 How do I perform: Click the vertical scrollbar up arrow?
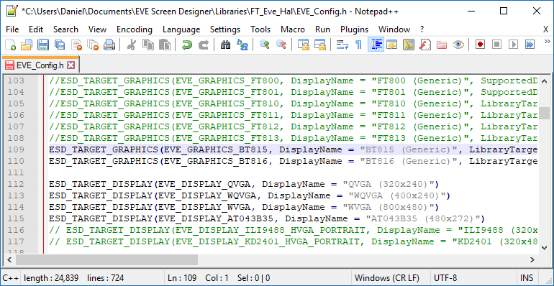[x=545, y=80]
